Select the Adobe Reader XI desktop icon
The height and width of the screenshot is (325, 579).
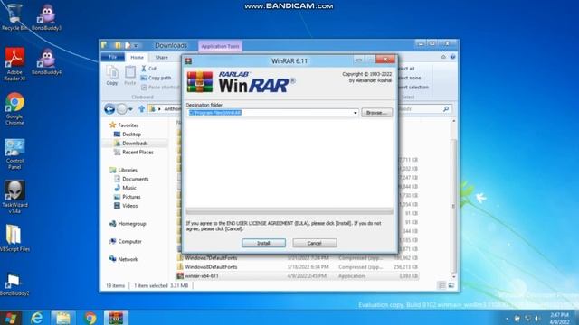pos(14,64)
